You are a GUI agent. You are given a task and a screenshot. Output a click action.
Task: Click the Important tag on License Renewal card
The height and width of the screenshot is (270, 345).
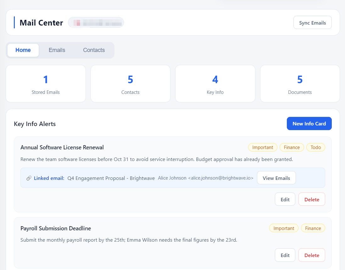[263, 147]
